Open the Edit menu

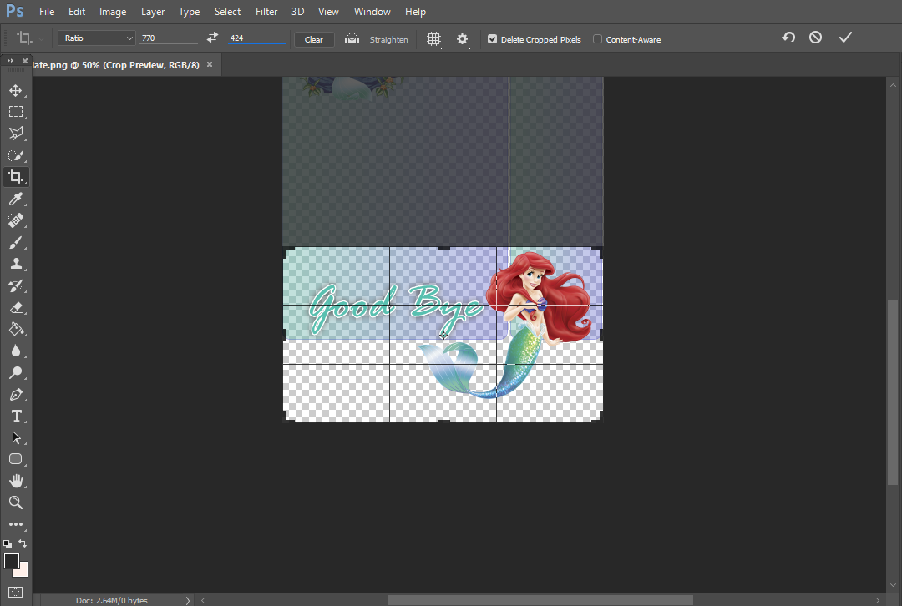click(77, 12)
